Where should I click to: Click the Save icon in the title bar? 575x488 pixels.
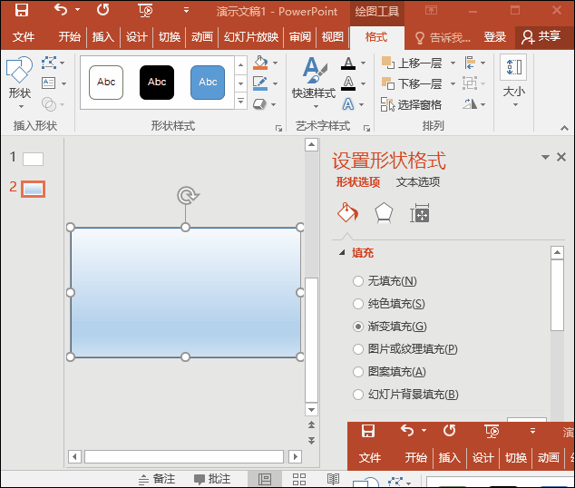22,11
